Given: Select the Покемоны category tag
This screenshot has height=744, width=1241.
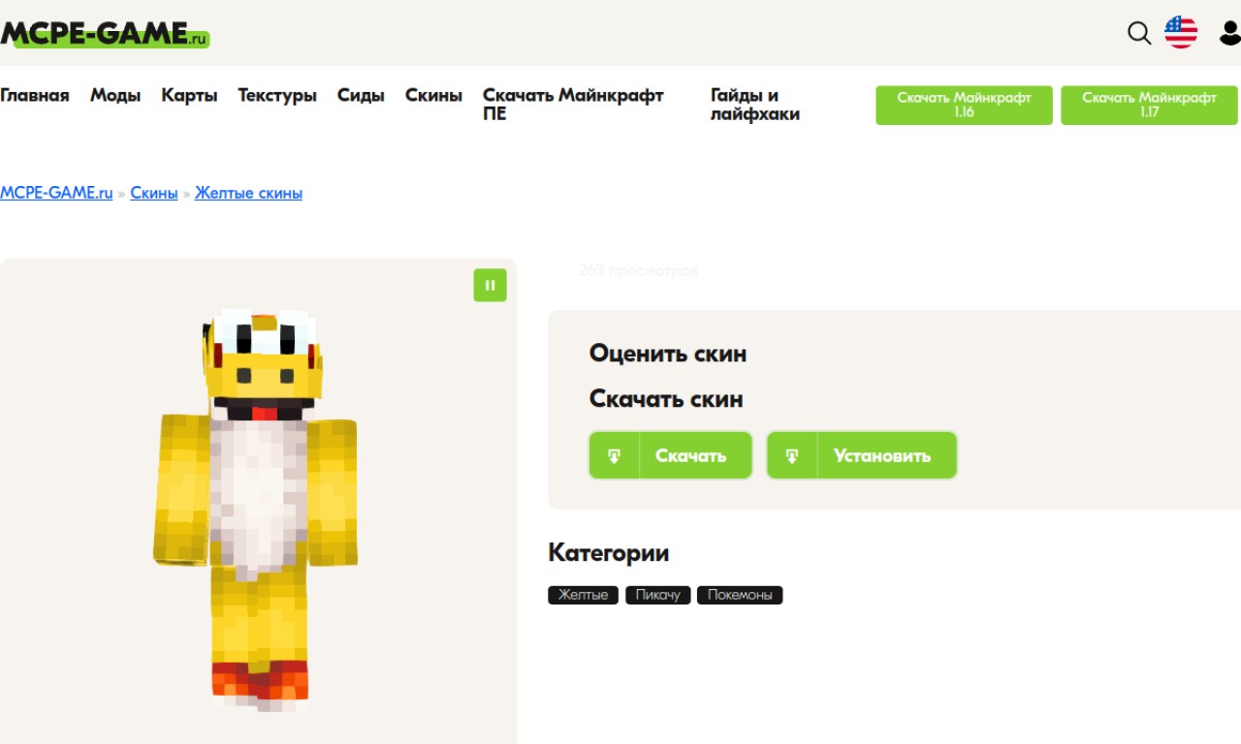Looking at the screenshot, I should [x=740, y=595].
